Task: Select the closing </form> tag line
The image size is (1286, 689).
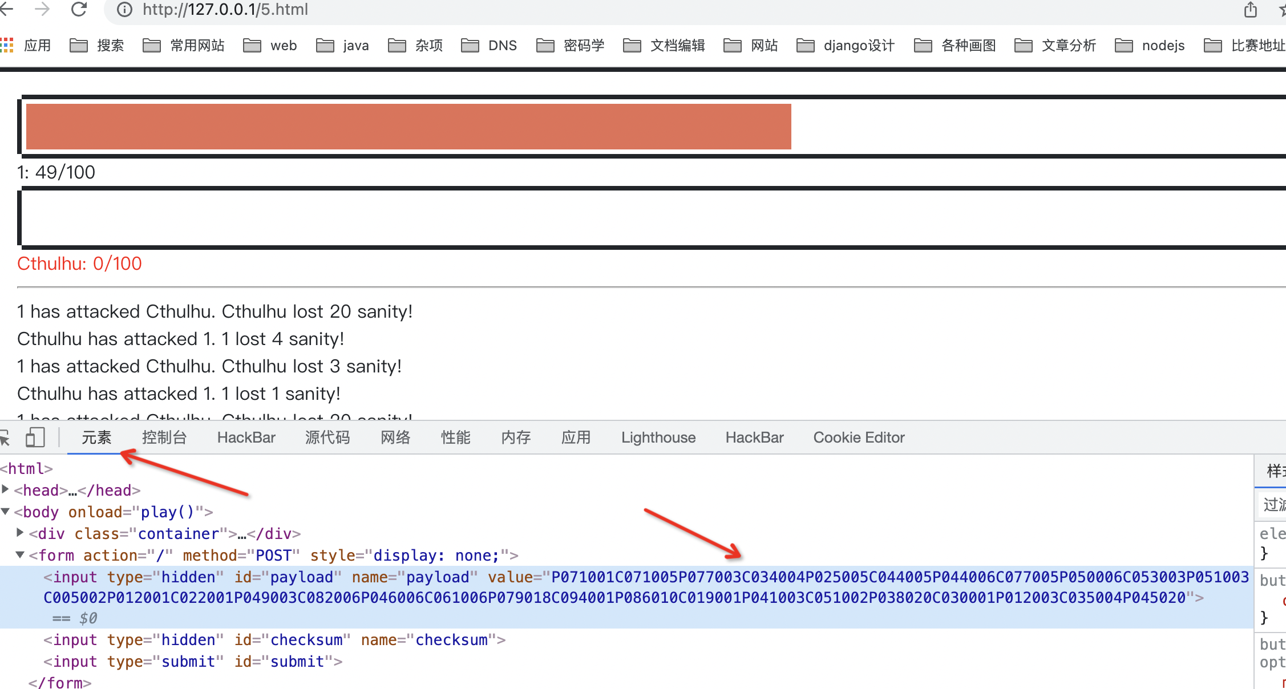Action: (60, 682)
